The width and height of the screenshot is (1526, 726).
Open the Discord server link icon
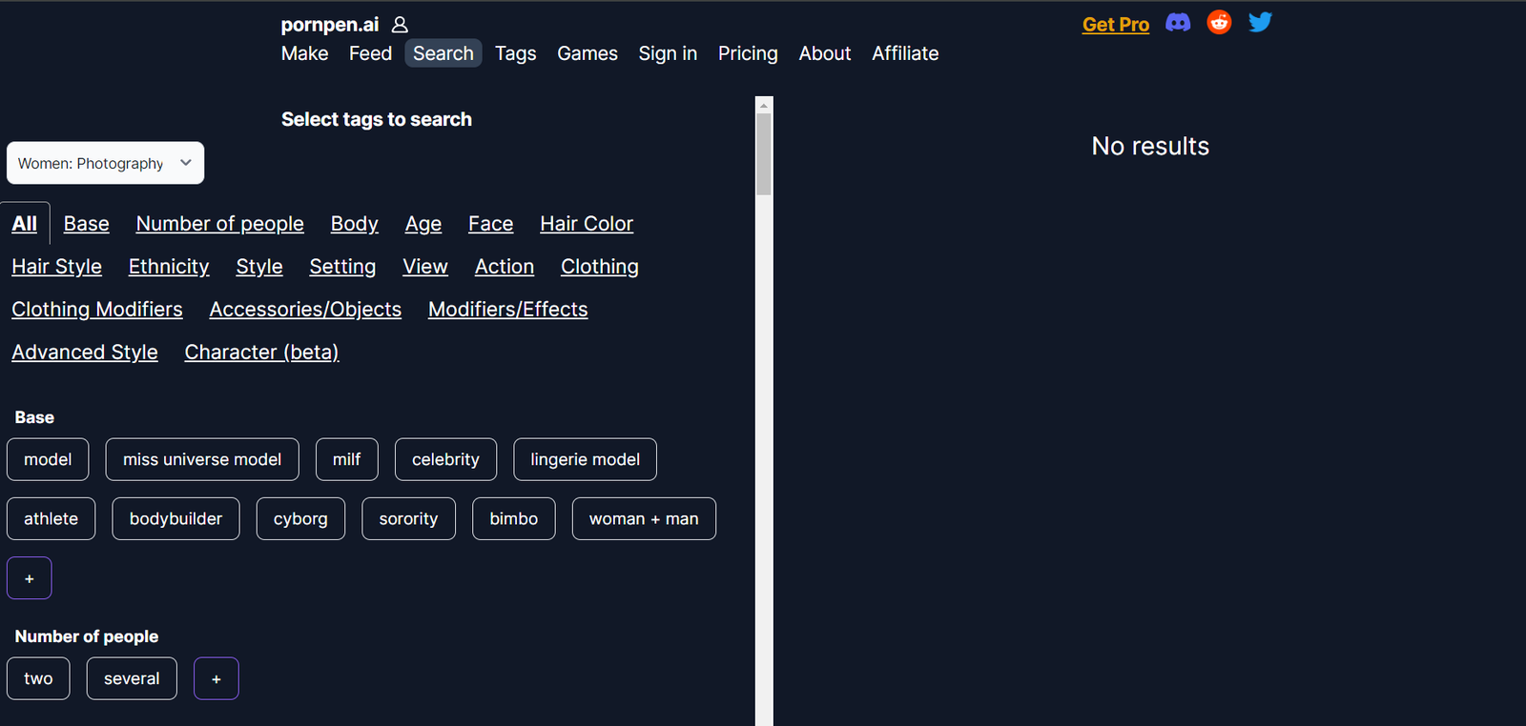1178,23
